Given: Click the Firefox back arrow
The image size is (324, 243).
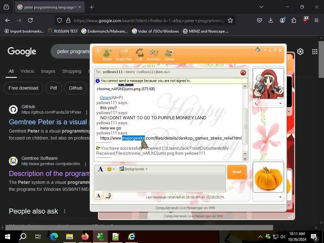Looking at the screenshot, I should pyautogui.click(x=8, y=20).
